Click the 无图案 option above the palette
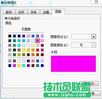 pos(26,29)
